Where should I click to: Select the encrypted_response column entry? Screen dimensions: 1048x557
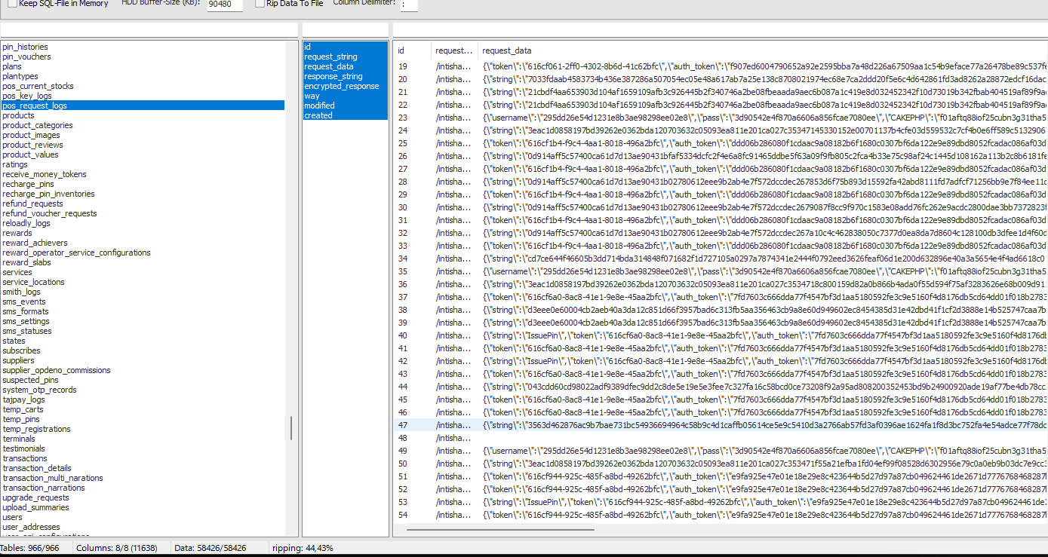coord(345,86)
